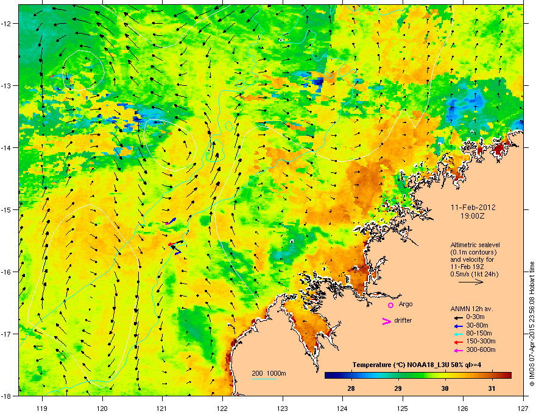Click the cyan 80-150m arrow in ANMN legend
This screenshot has width=536, height=414.
point(459,334)
